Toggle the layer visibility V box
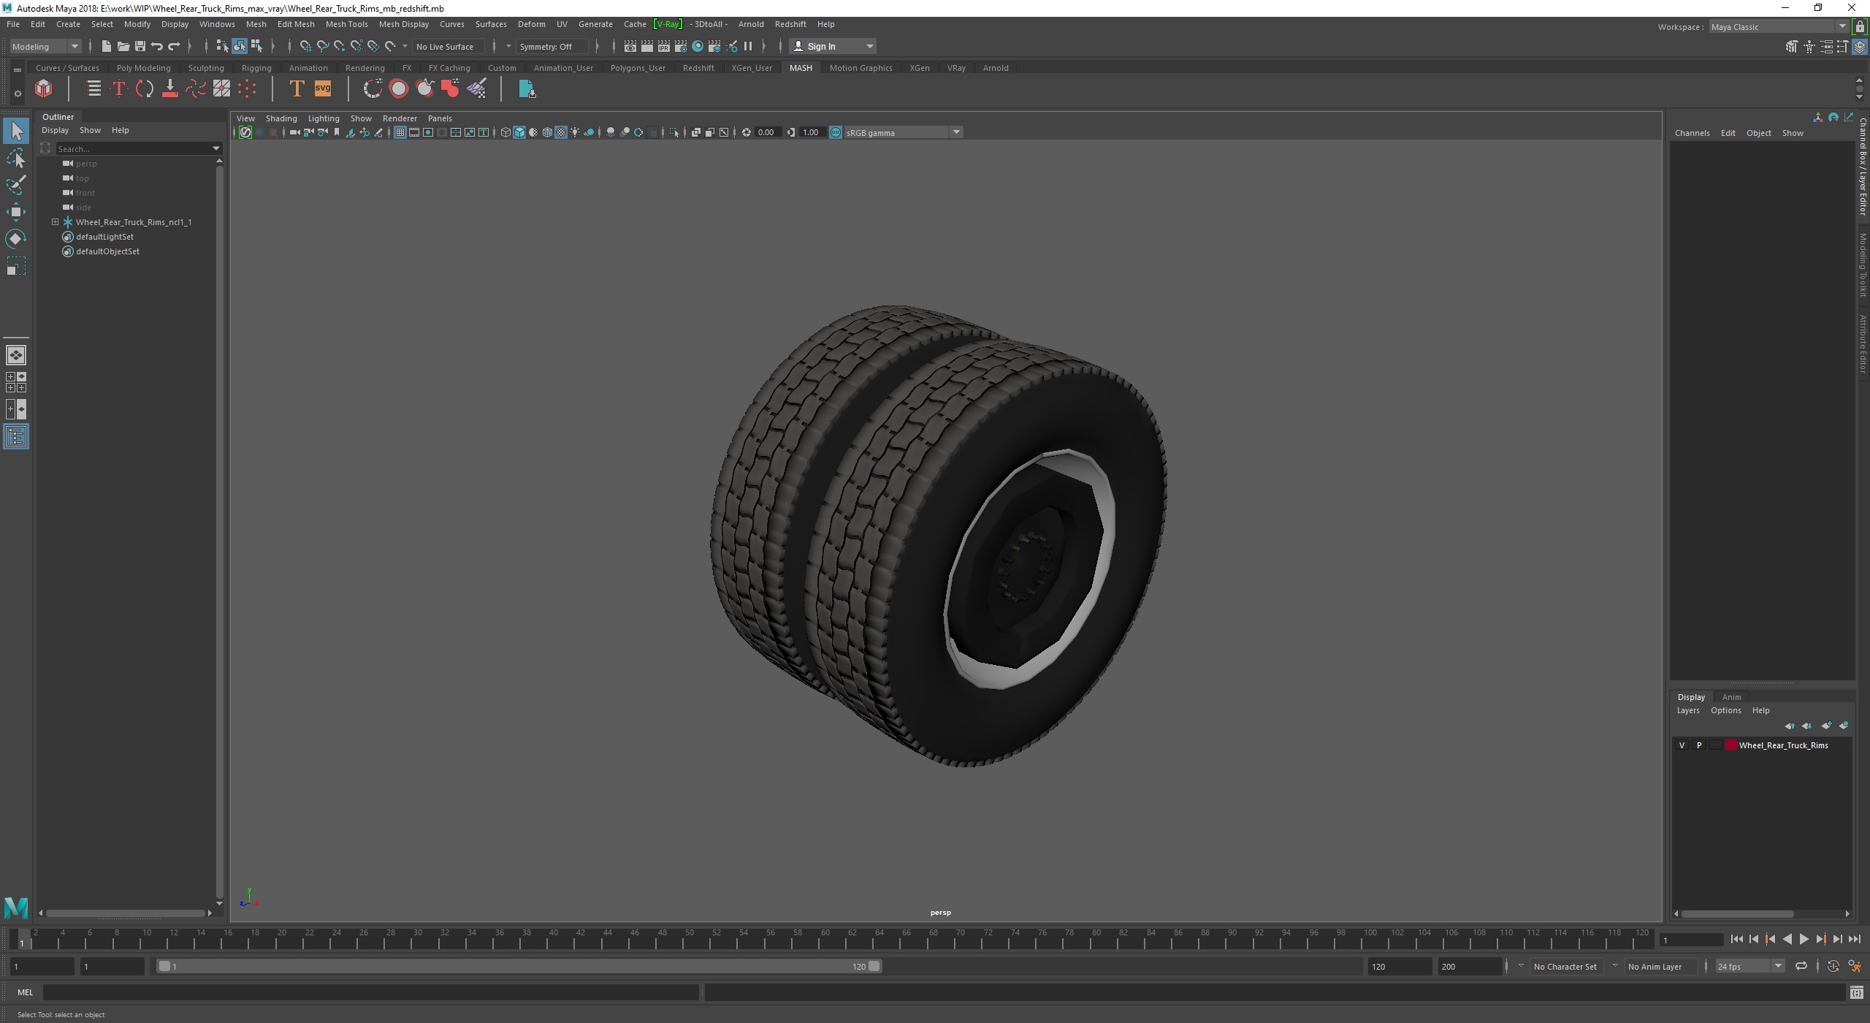The image size is (1870, 1023). (x=1682, y=745)
